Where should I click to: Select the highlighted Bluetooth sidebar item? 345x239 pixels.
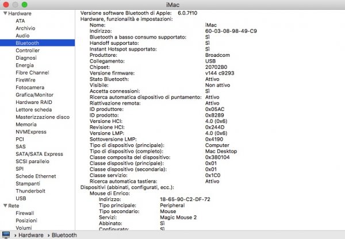37,43
